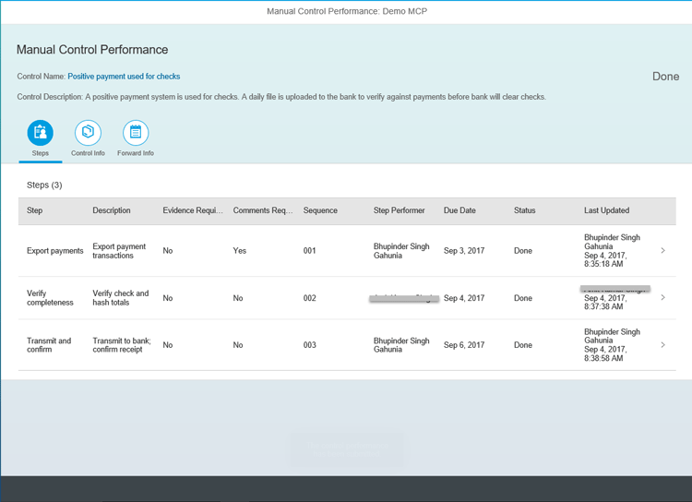
Task: Select the Transmit and confirm step name
Action: [49, 345]
